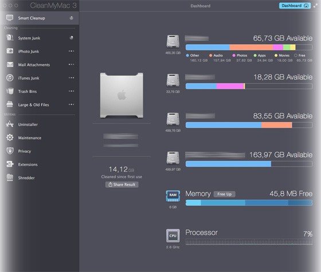
Task: Click the Share Result button
Action: coord(122,184)
